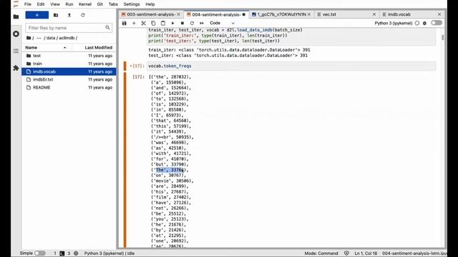Open the Kernel menu
This screenshot has width=458, height=257.
point(85,4)
